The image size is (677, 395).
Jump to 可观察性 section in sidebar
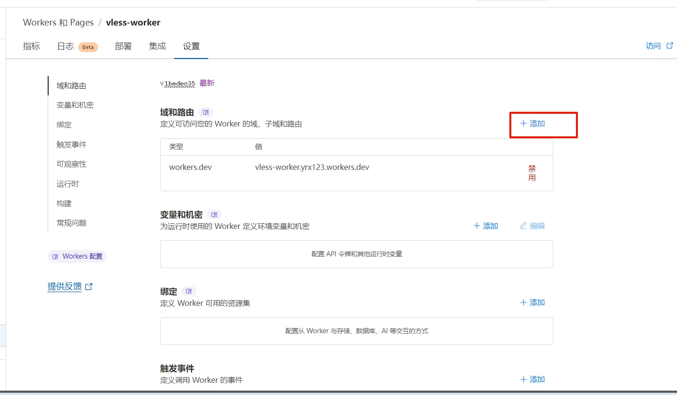point(71,164)
